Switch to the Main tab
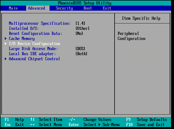This screenshot has width=174, height=129. coord(13,8)
